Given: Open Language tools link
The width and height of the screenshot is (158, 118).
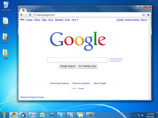Looking at the screenshot, I should (115, 61).
